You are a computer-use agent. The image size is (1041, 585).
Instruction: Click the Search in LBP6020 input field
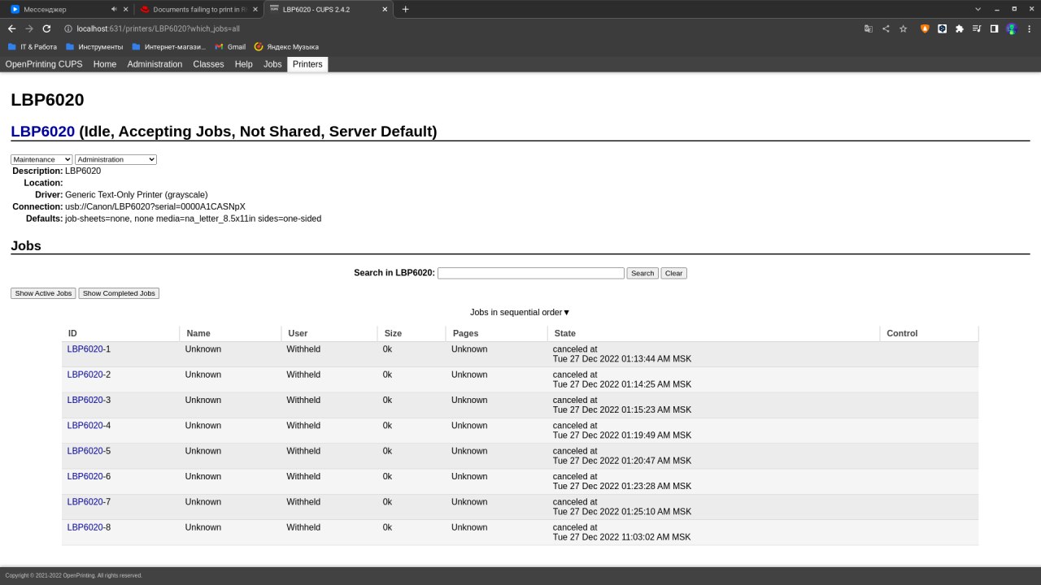[x=530, y=273]
